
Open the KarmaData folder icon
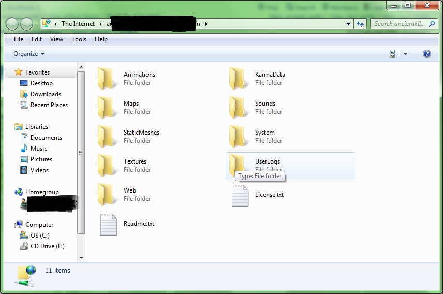[x=239, y=79]
